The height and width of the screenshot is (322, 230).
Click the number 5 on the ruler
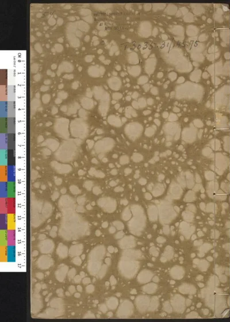[x=20, y=121]
